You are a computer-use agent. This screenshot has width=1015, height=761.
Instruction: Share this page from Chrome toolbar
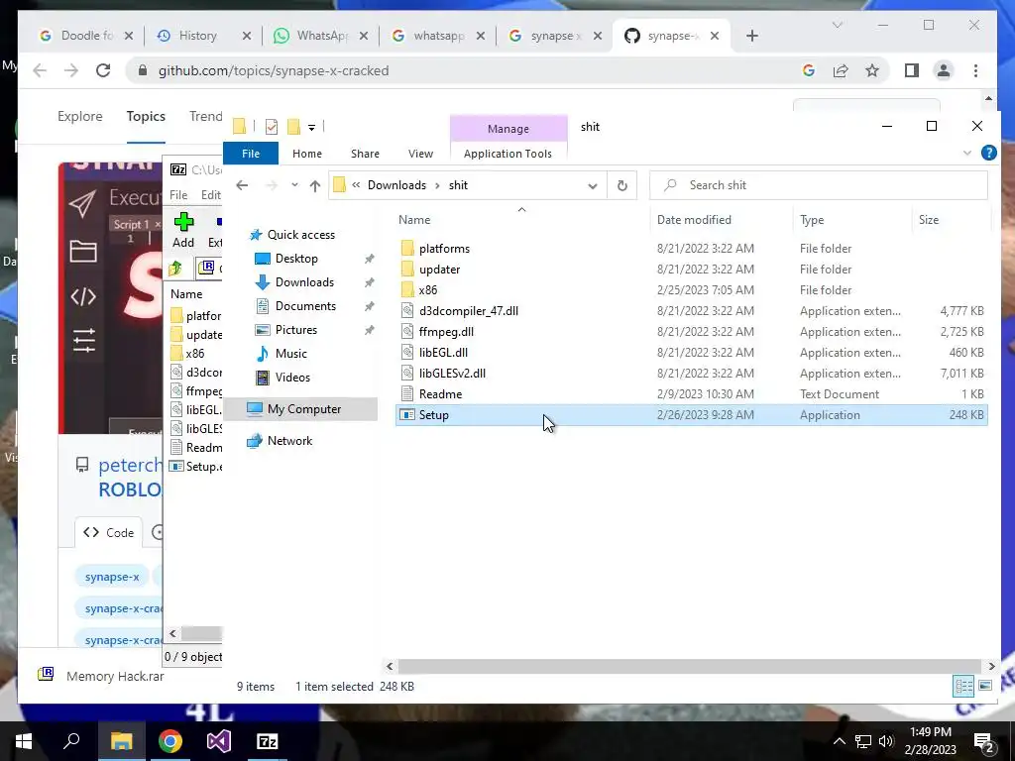tap(841, 70)
